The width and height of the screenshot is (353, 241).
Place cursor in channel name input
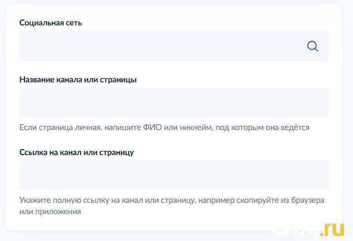click(174, 102)
